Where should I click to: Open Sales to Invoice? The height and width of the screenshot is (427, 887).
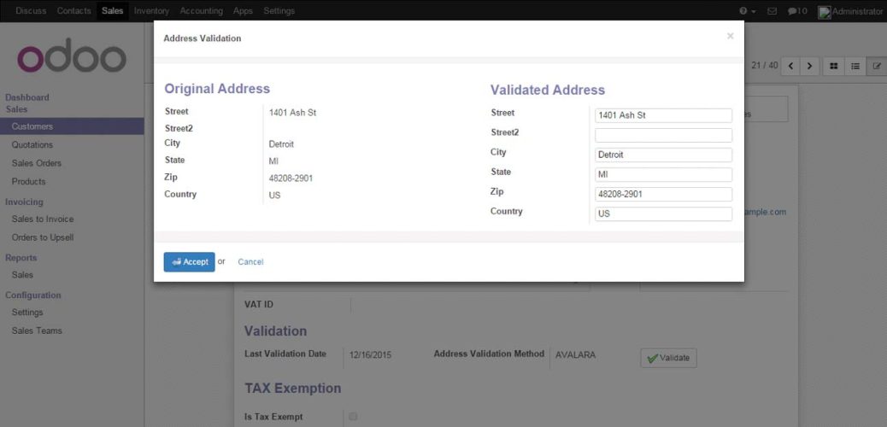tap(43, 219)
